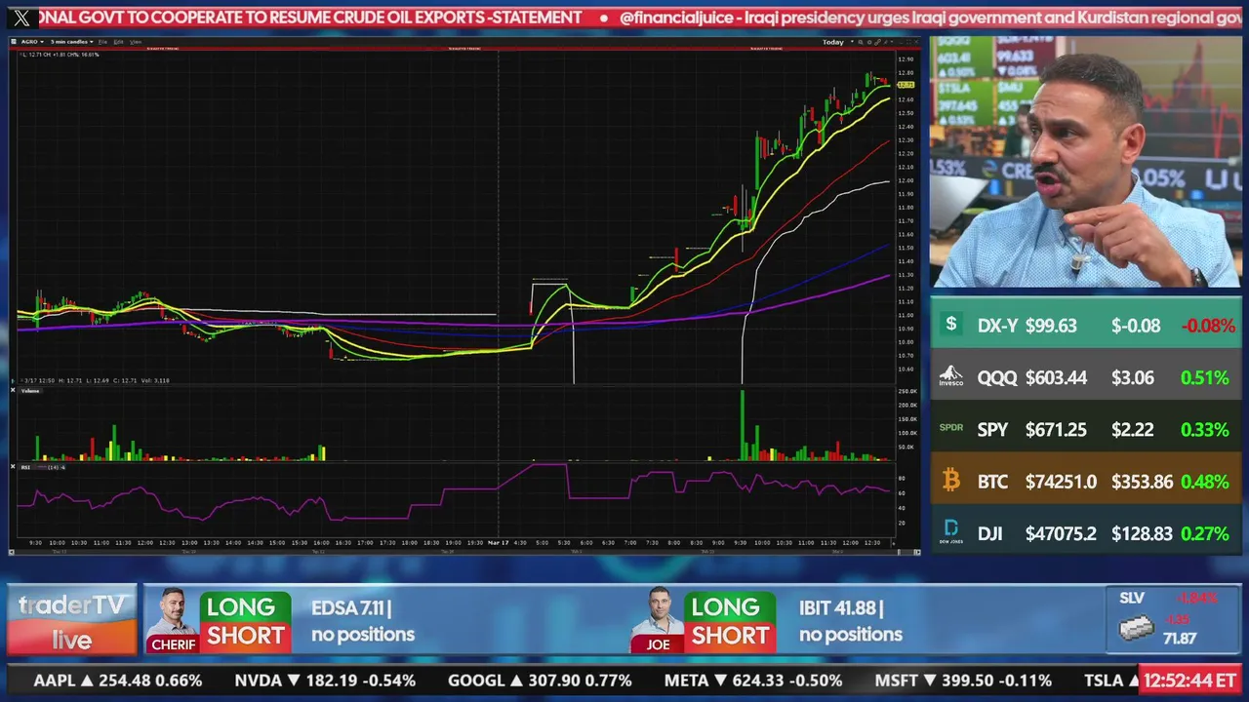1249x702 pixels.
Task: Click the Volume panel label
Action: [30, 391]
